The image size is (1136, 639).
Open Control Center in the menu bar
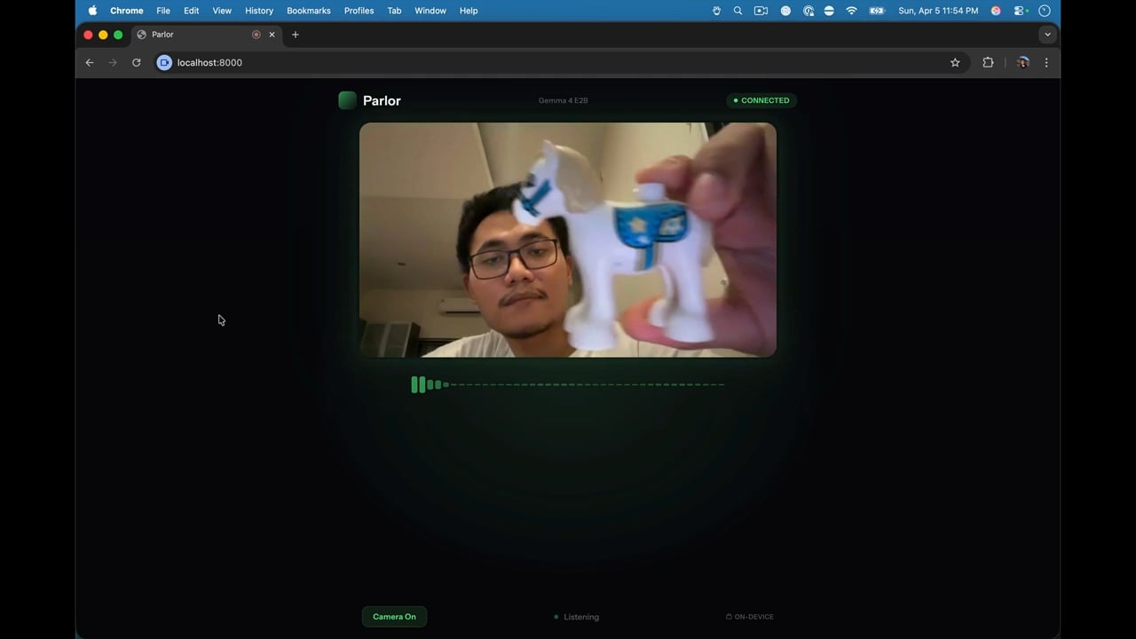[1020, 11]
